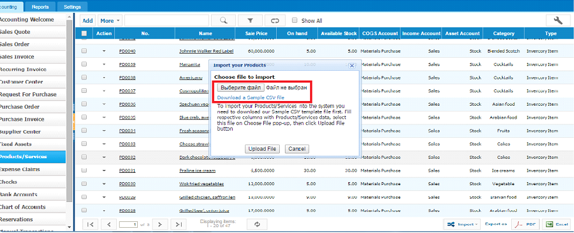The height and width of the screenshot is (233, 574).
Task: Select checkbox for row PD0031
Action: (84, 171)
